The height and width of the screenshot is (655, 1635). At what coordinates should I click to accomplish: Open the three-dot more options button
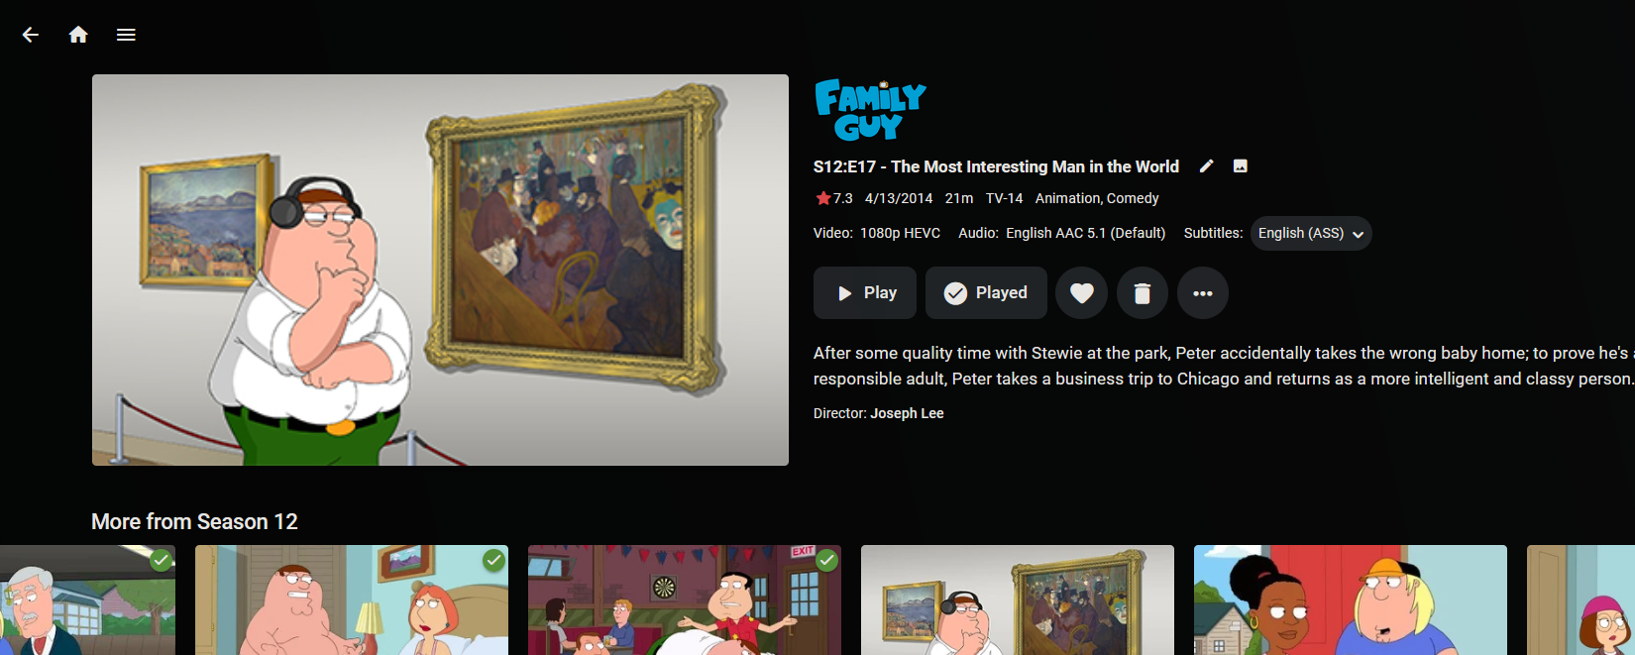click(x=1203, y=293)
